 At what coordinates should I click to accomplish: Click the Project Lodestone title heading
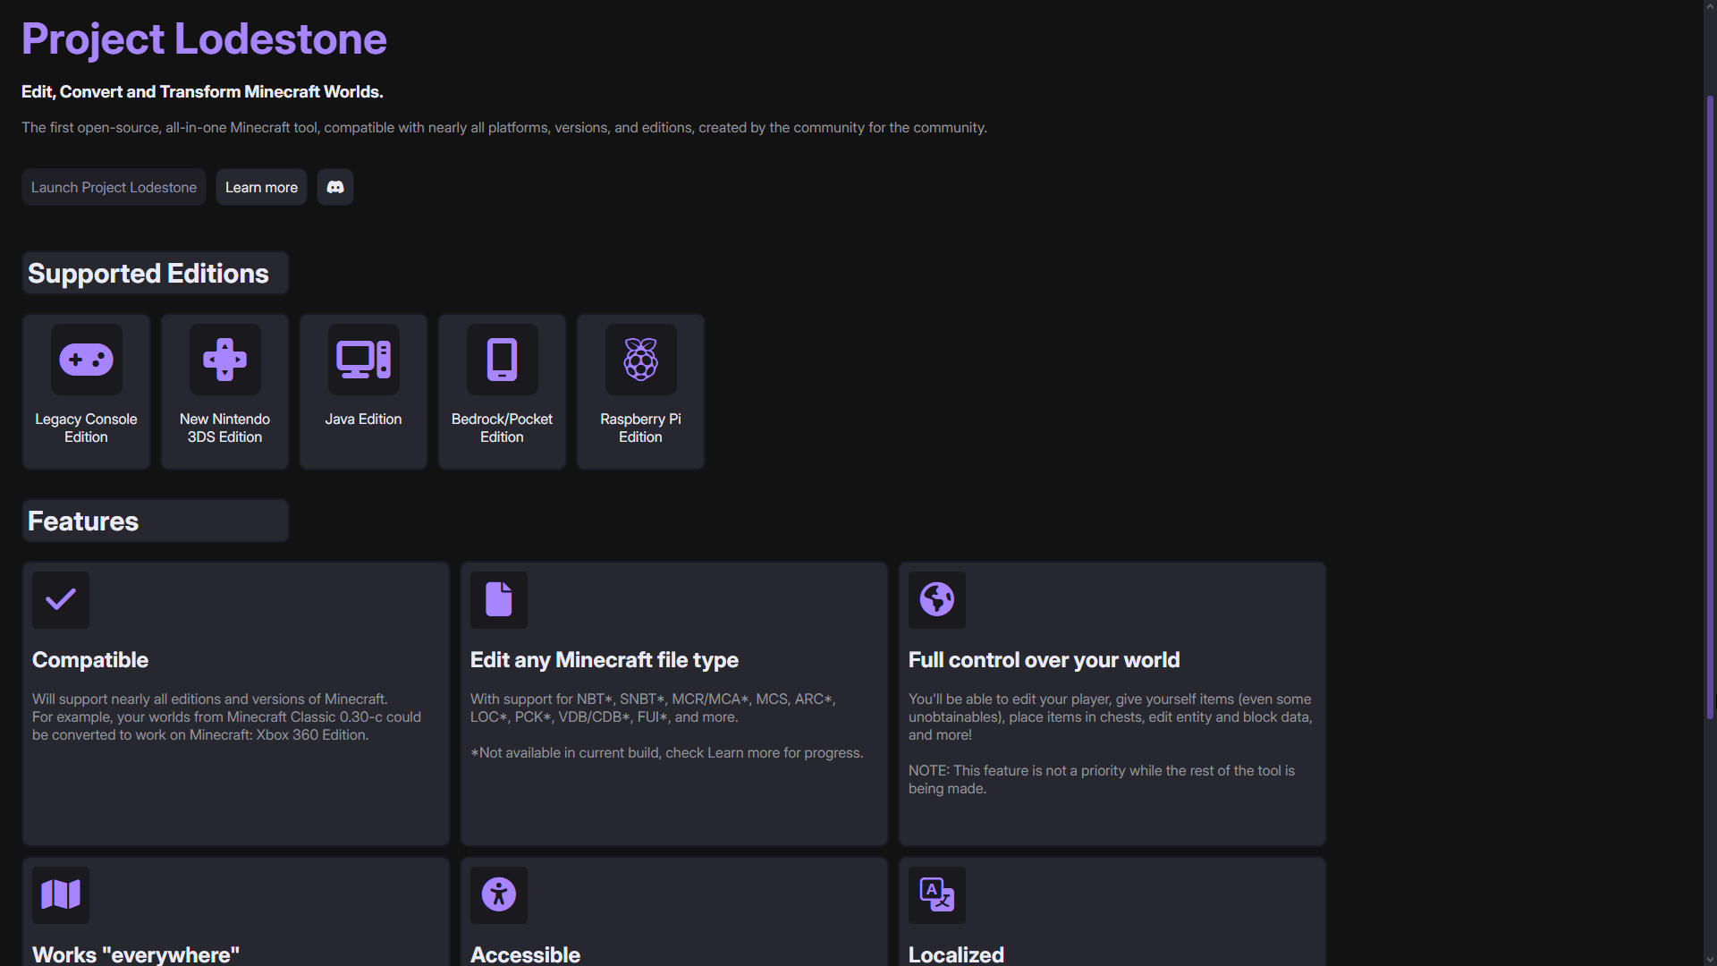coord(204,39)
